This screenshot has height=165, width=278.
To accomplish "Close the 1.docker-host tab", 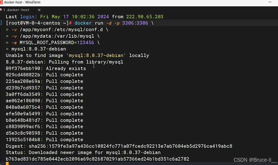I will (x=39, y=10).
